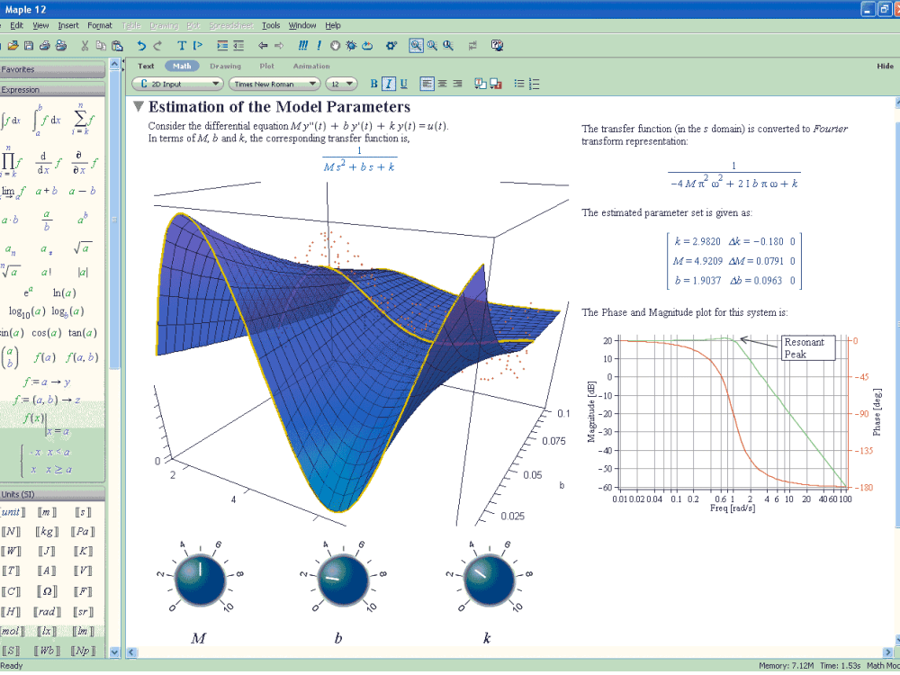Click the Maple help icon in toolbar

tap(498, 45)
